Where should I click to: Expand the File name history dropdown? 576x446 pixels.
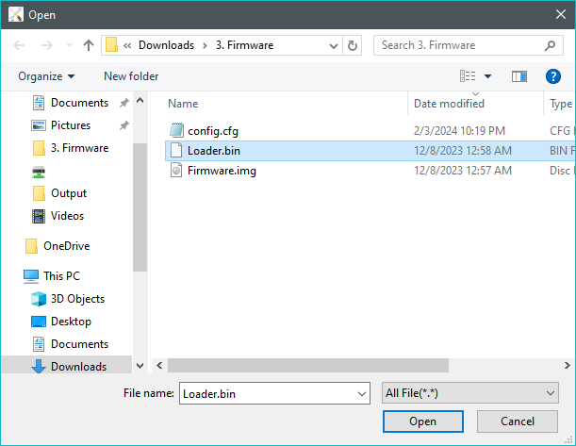[x=360, y=393]
